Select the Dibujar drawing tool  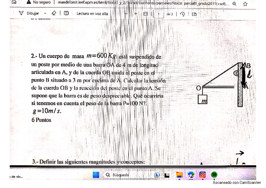tap(29, 13)
